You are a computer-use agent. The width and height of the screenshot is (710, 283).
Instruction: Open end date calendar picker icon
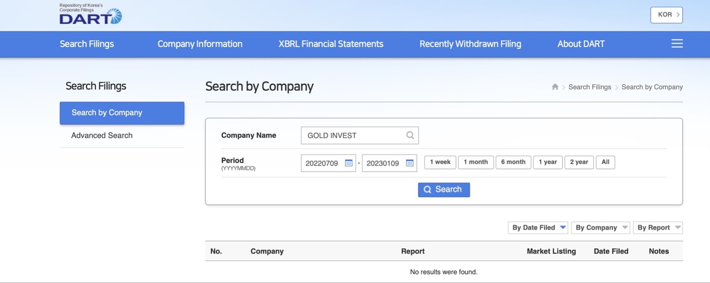[x=410, y=163]
